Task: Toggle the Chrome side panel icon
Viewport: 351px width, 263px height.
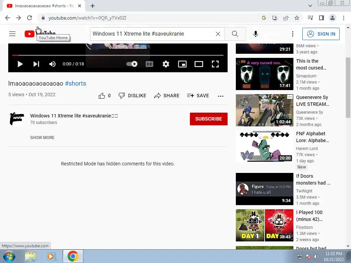Action: [322, 18]
